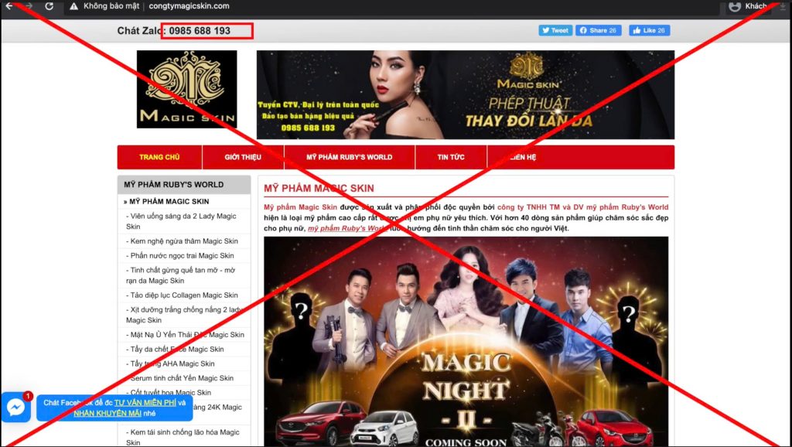Open Mỹ Phẩm Ruby's World menu
The image size is (792, 447).
[349, 157]
